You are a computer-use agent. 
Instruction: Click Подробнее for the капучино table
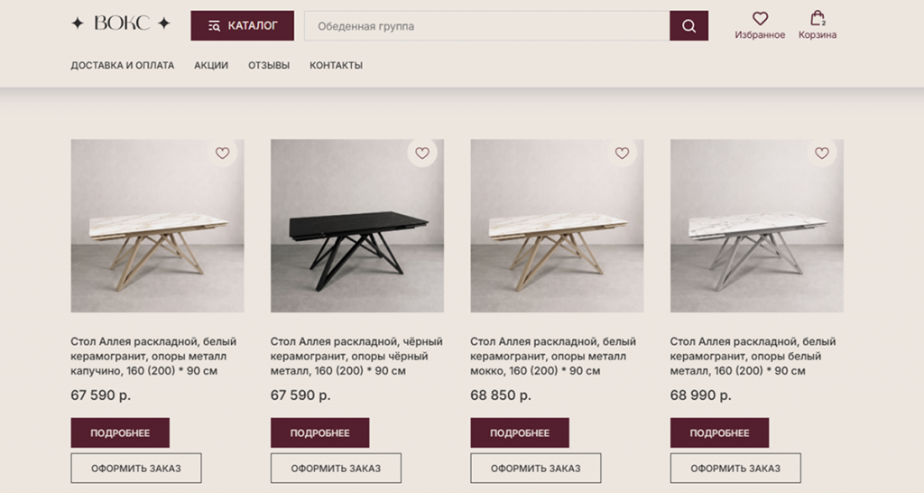click(x=120, y=433)
